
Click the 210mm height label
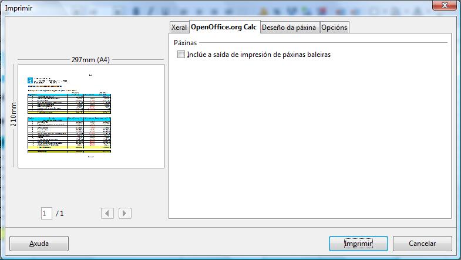(x=14, y=114)
